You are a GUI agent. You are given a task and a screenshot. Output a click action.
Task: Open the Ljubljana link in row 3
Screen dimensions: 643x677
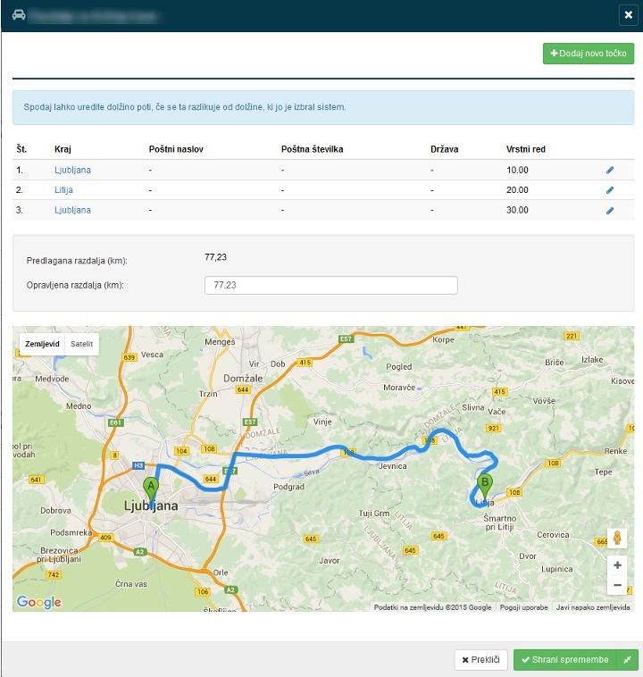(x=72, y=210)
